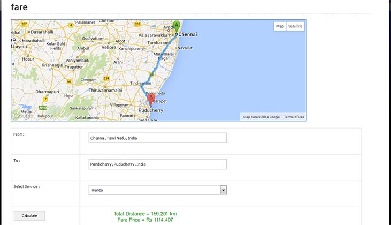Click the Kanchipuram label on map
Screen dimensions: 391x225
pos(131,48)
